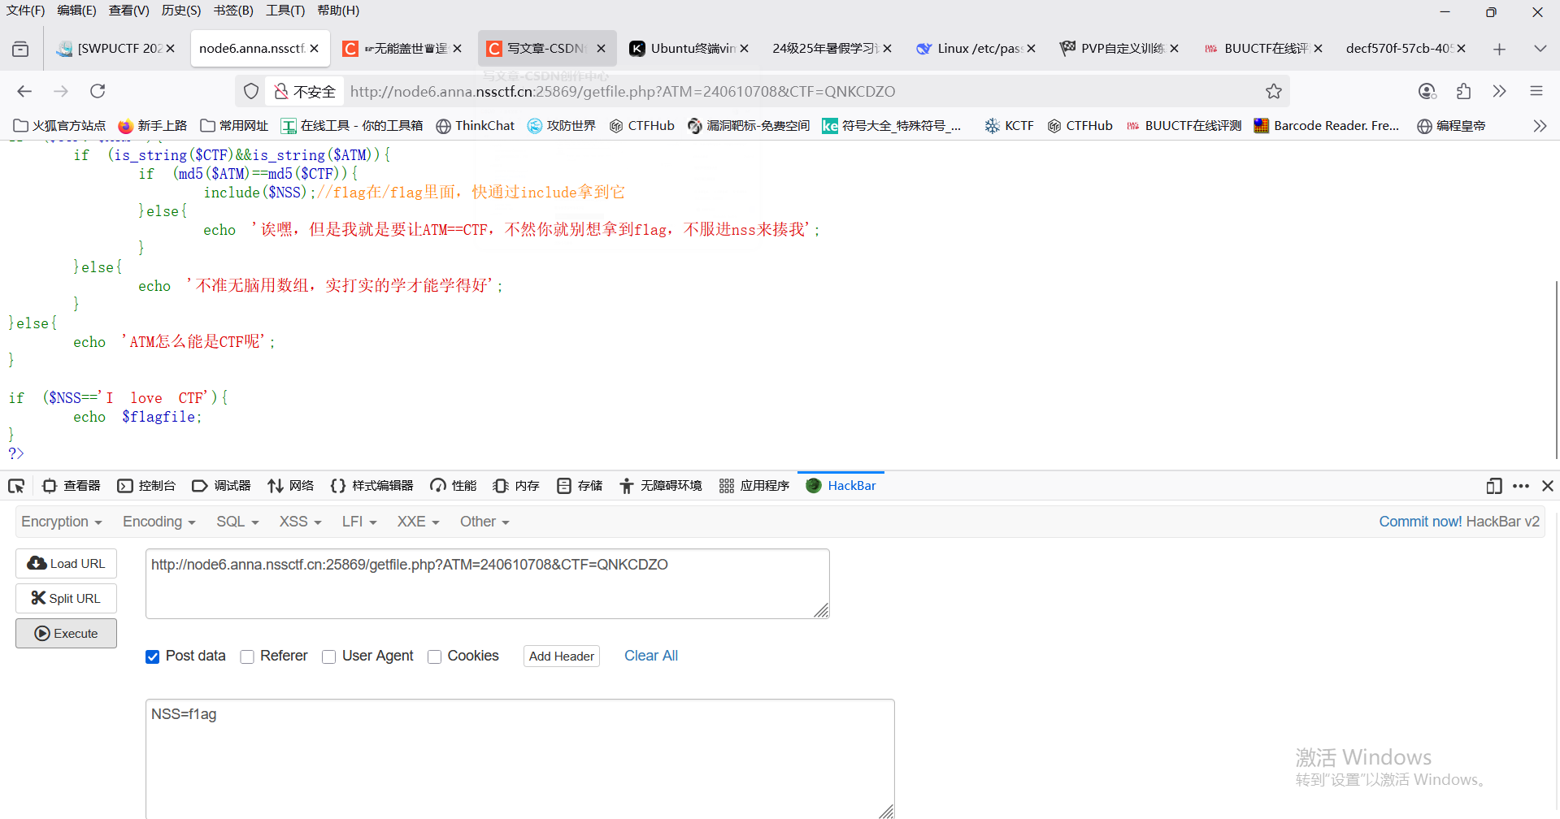Click the Split URL button

[66, 598]
